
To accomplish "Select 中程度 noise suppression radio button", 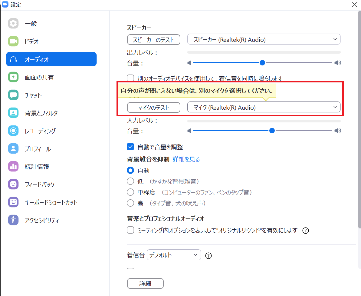I will (x=130, y=192).
